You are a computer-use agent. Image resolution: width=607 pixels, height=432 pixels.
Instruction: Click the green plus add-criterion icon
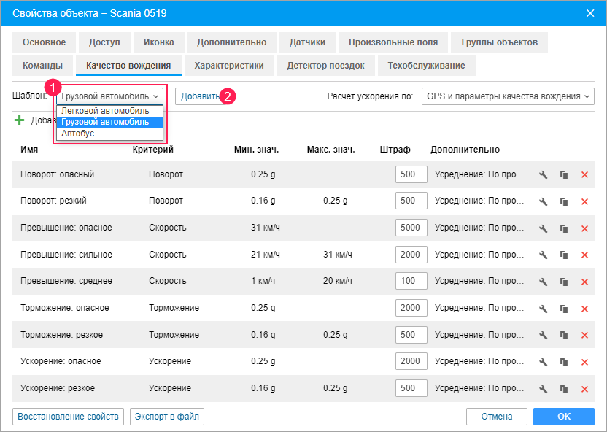coord(19,121)
